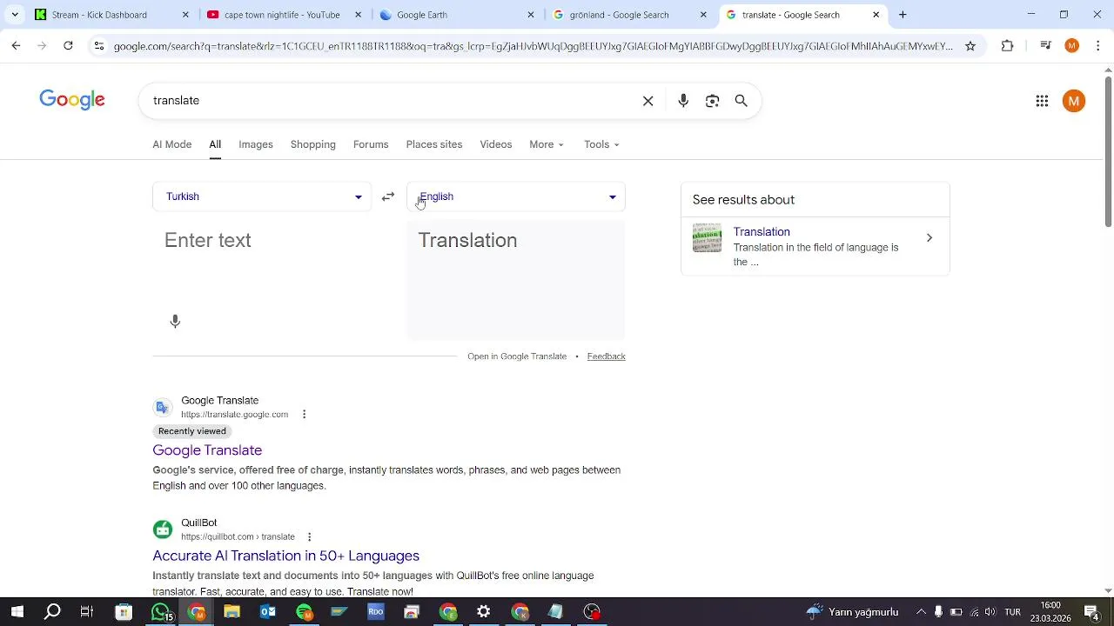Open the Chrome three-dot menu
Image resolution: width=1114 pixels, height=626 pixels.
(x=1098, y=46)
